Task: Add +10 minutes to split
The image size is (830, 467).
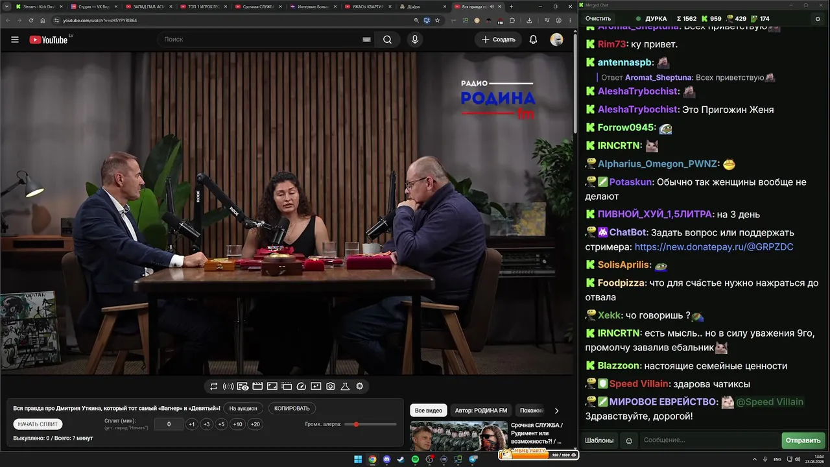Action: [x=238, y=424]
